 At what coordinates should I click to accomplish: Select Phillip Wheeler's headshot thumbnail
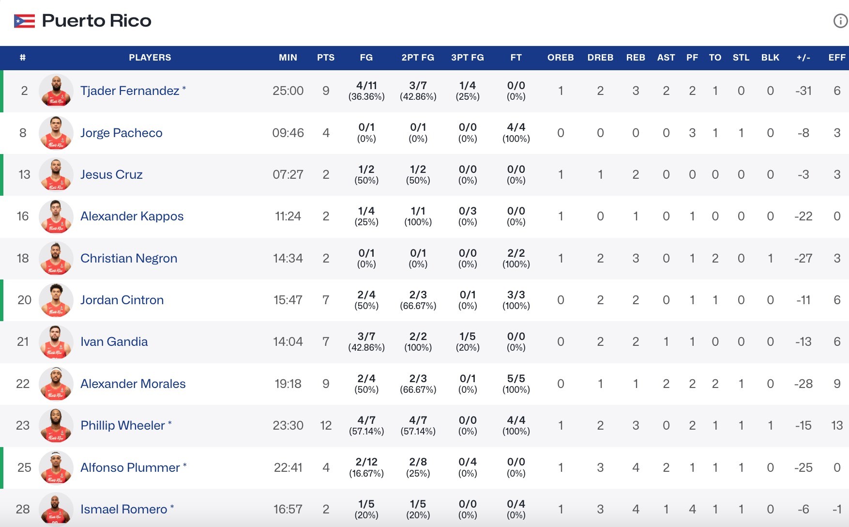tap(56, 425)
